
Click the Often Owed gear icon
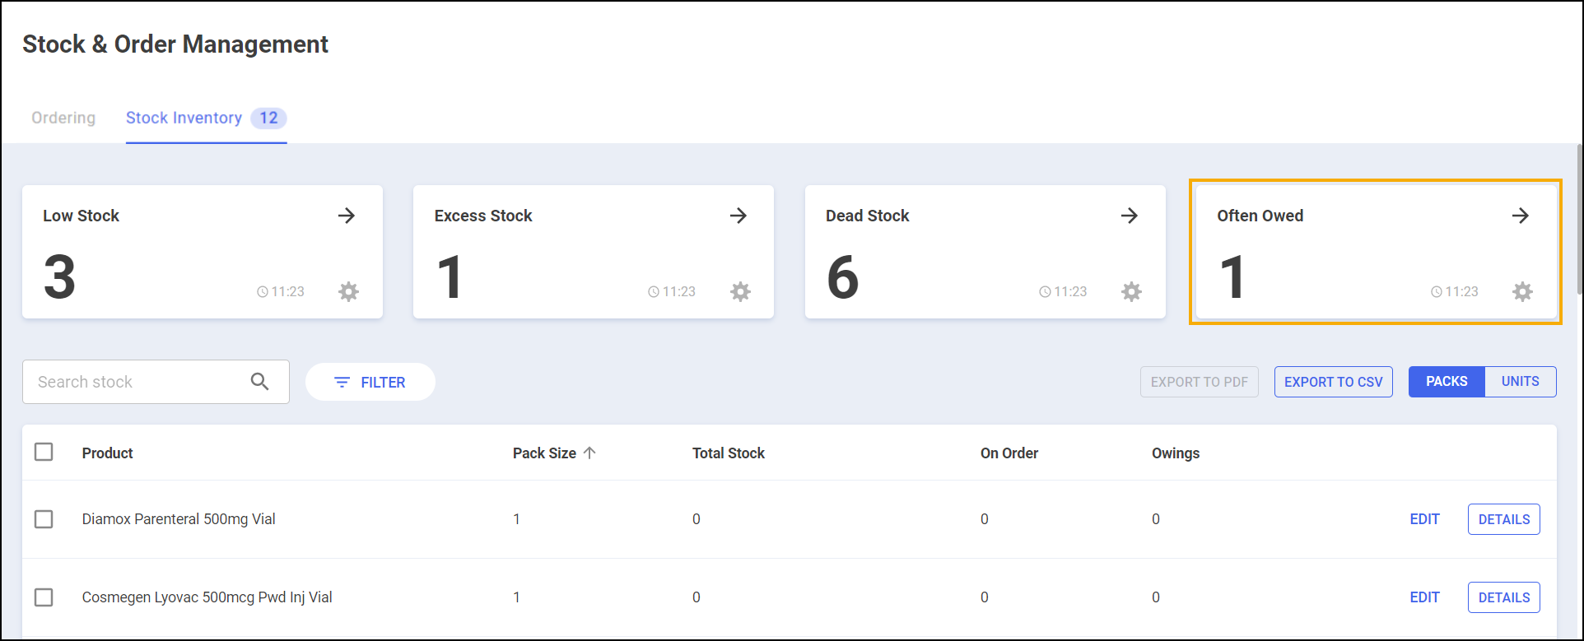point(1522,291)
